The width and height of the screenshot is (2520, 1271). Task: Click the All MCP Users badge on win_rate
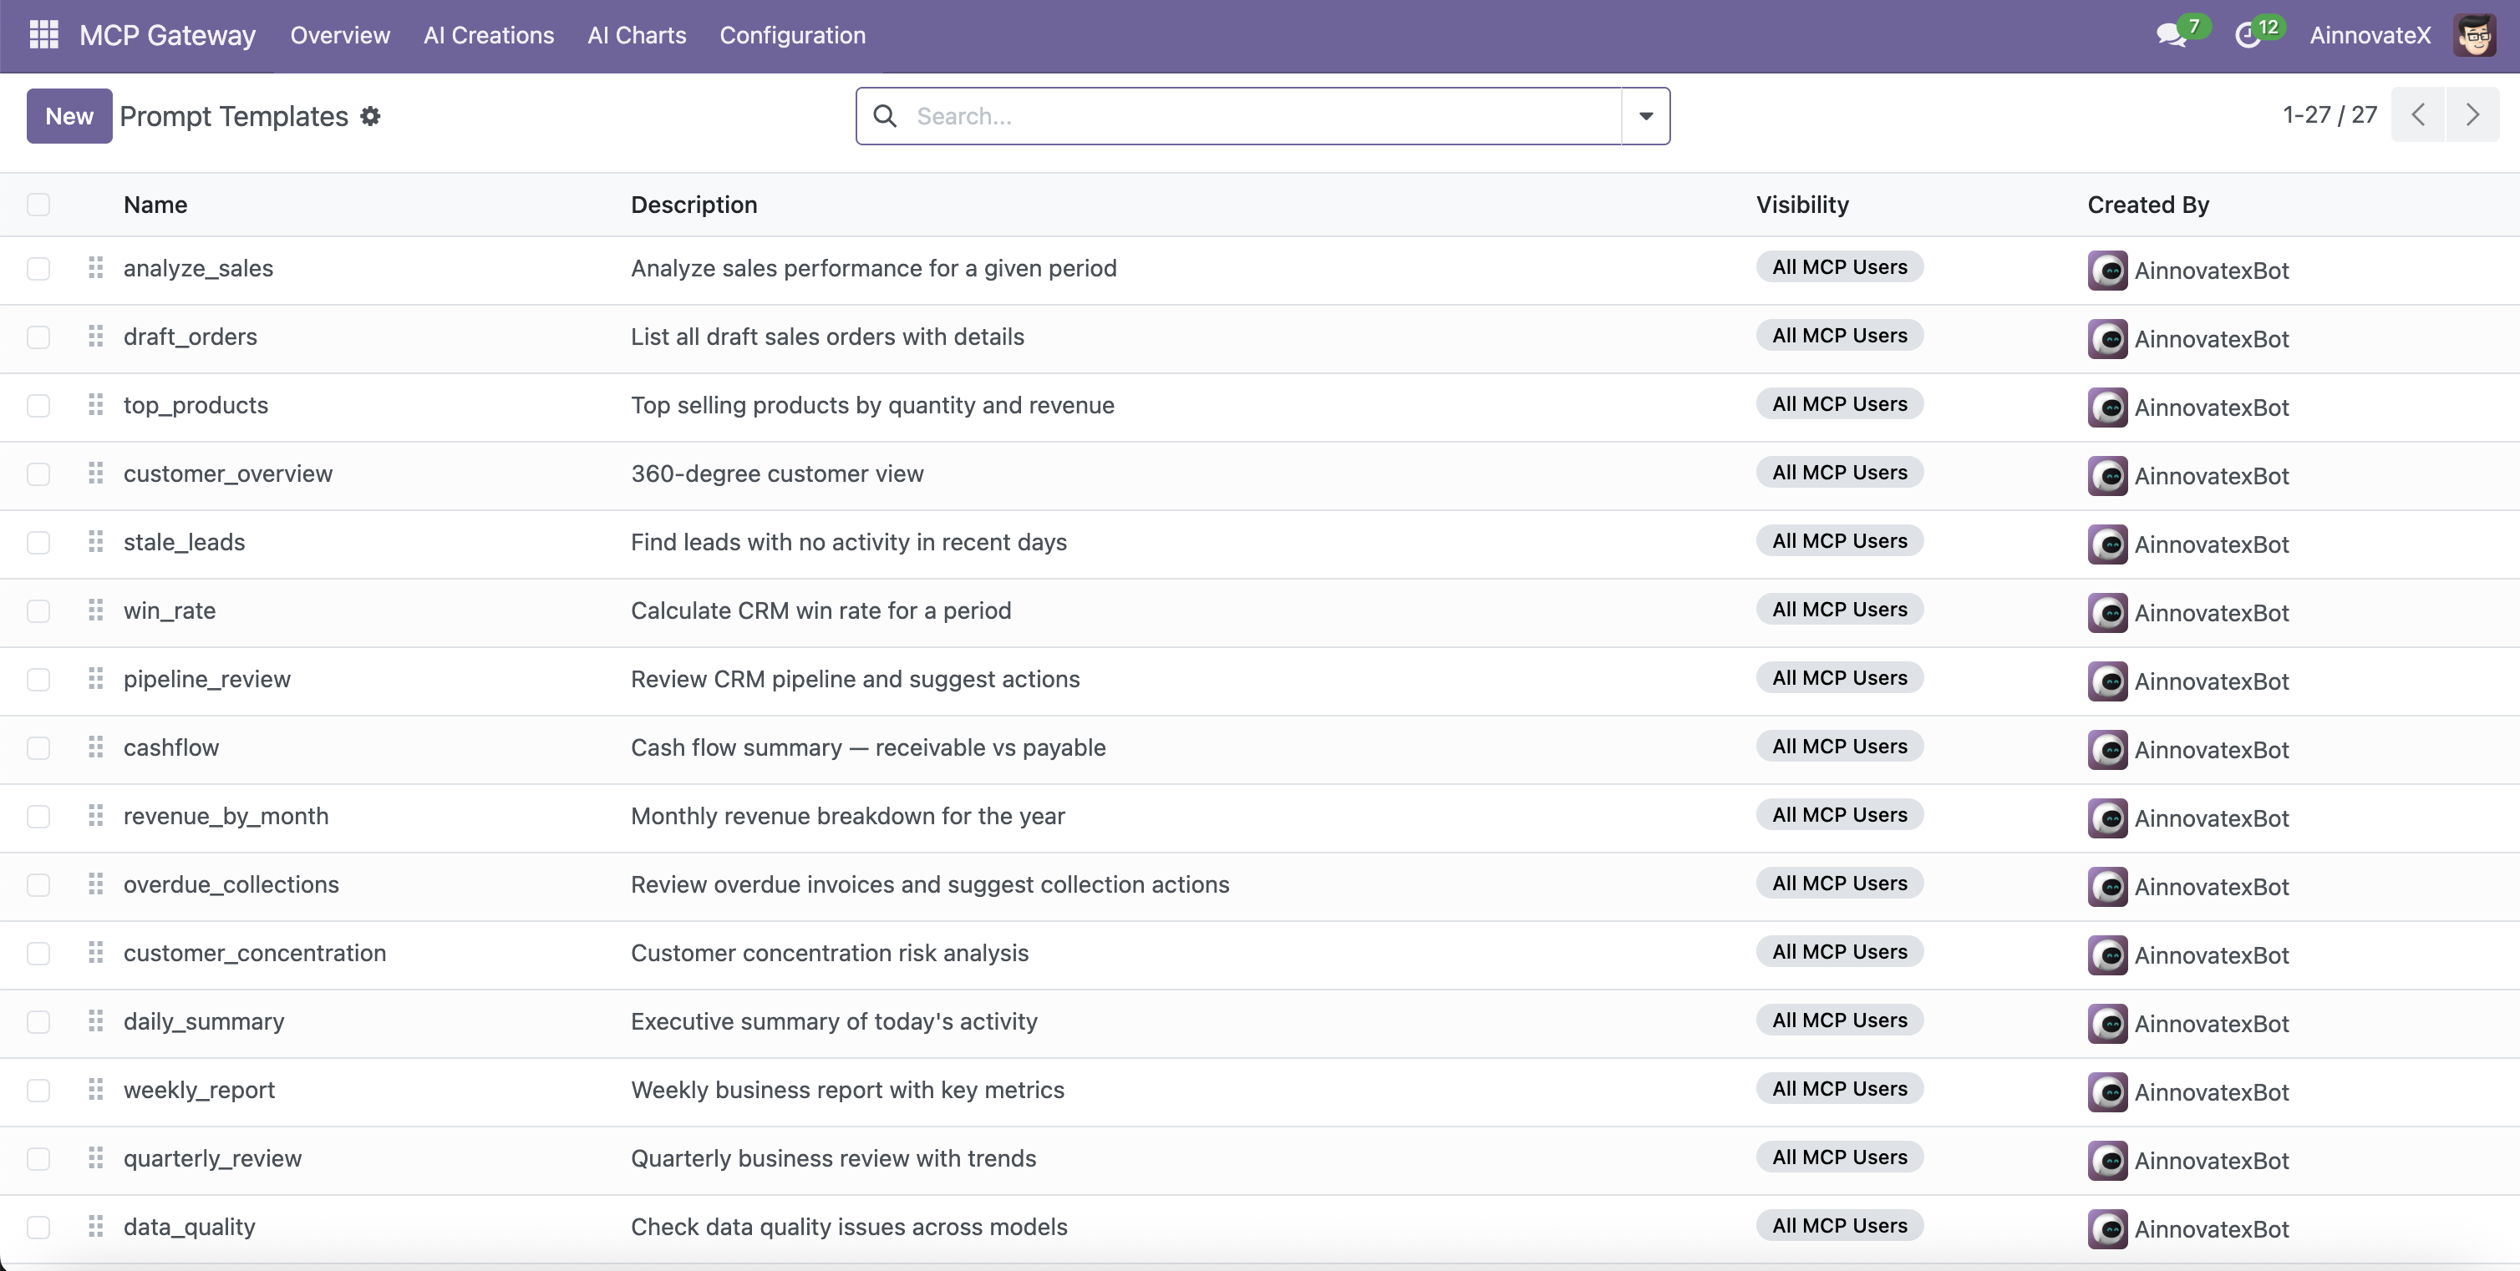1839,609
